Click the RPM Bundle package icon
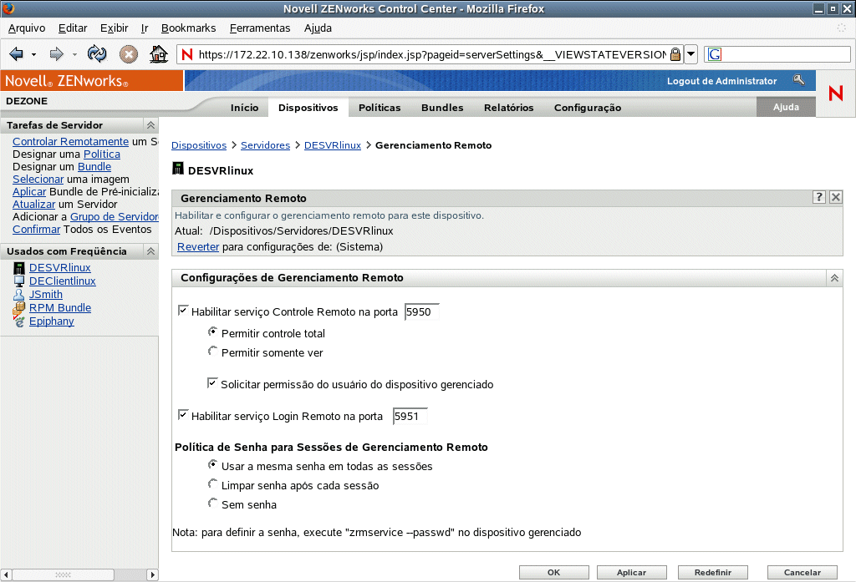 click(19, 308)
